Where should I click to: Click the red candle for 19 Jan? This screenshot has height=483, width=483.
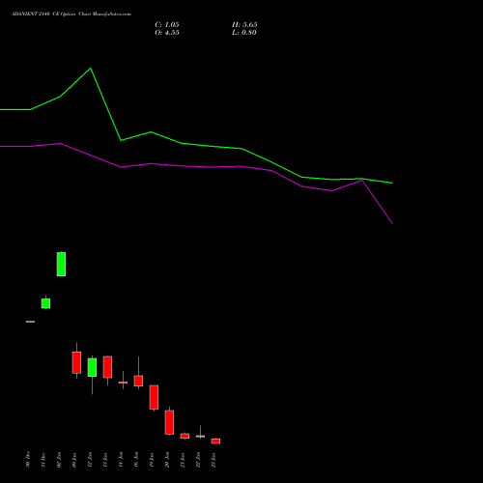point(154,397)
